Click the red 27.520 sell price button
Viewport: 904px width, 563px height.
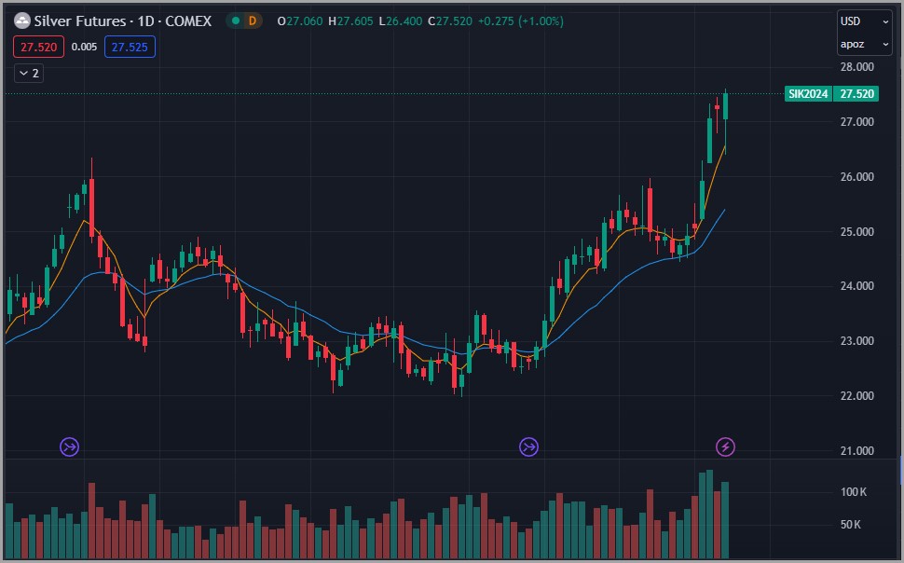(38, 48)
